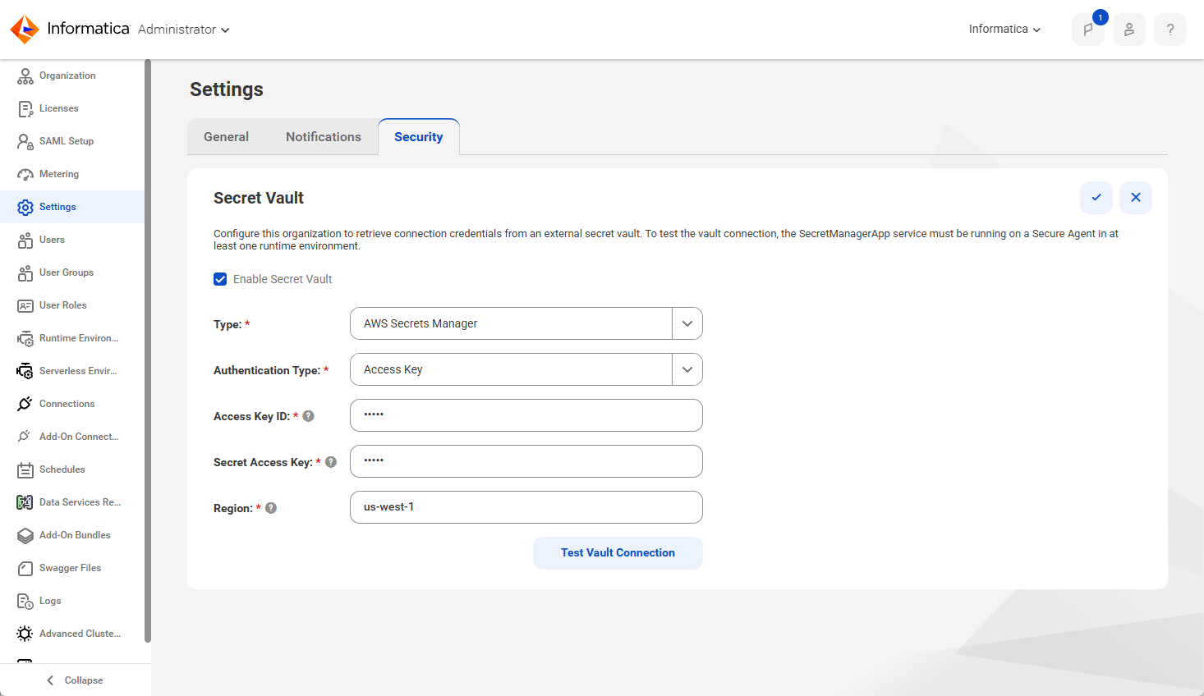1204x696 pixels.
Task: Click the Test Vault Connection button
Action: [618, 553]
